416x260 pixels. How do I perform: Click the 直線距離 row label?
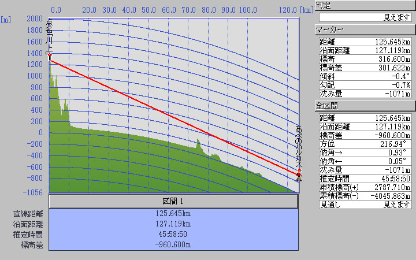(28, 214)
